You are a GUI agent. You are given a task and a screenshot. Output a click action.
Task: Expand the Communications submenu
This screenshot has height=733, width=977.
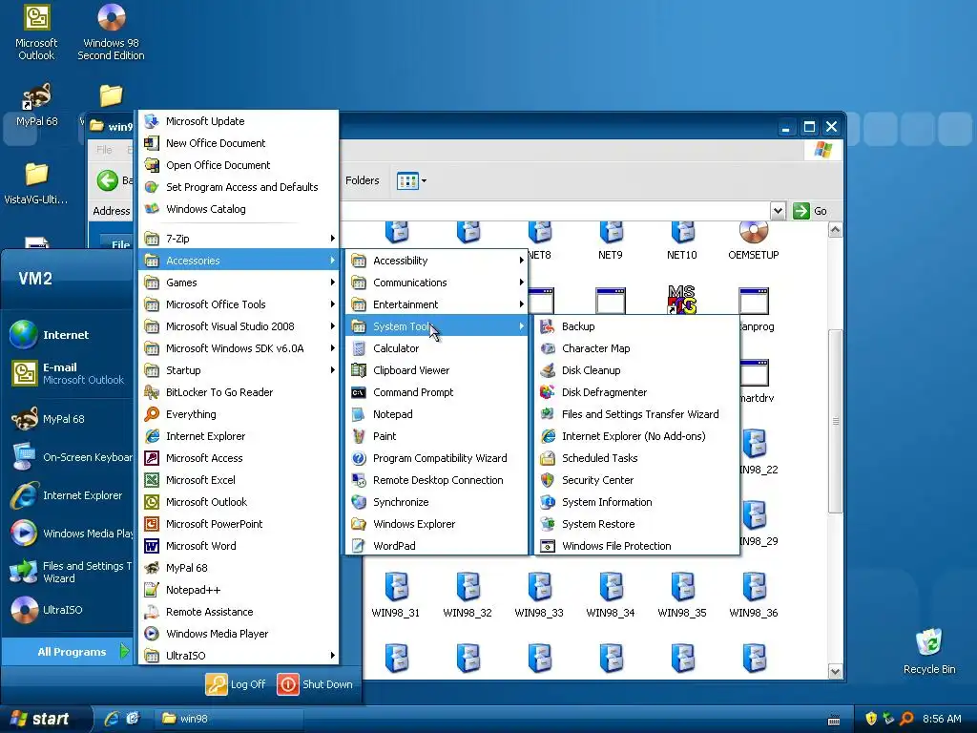(x=437, y=283)
